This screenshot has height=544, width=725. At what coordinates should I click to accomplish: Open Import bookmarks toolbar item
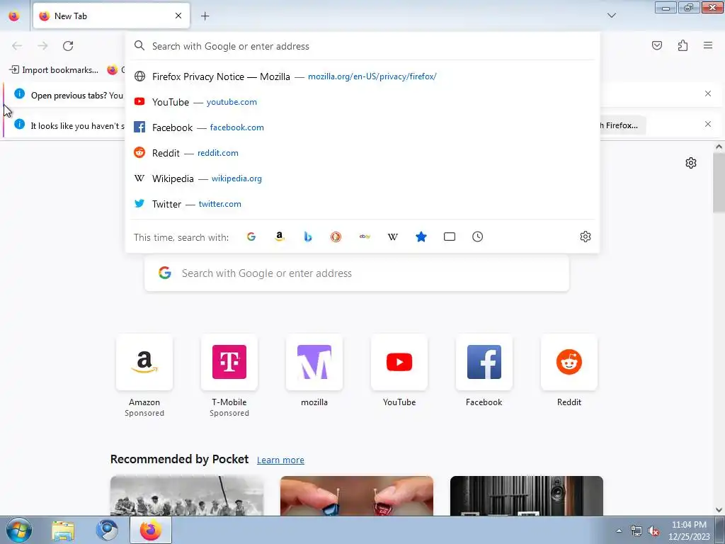click(54, 70)
